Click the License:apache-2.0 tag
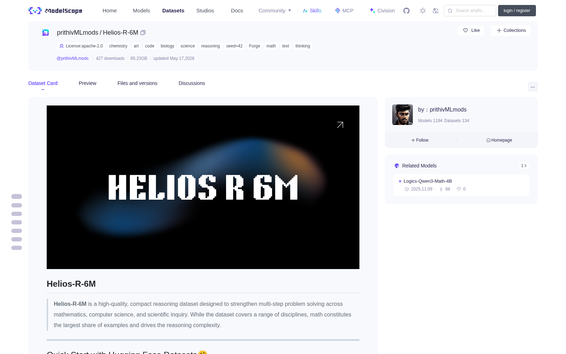Image resolution: width=566 pixels, height=354 pixels. pos(81,46)
